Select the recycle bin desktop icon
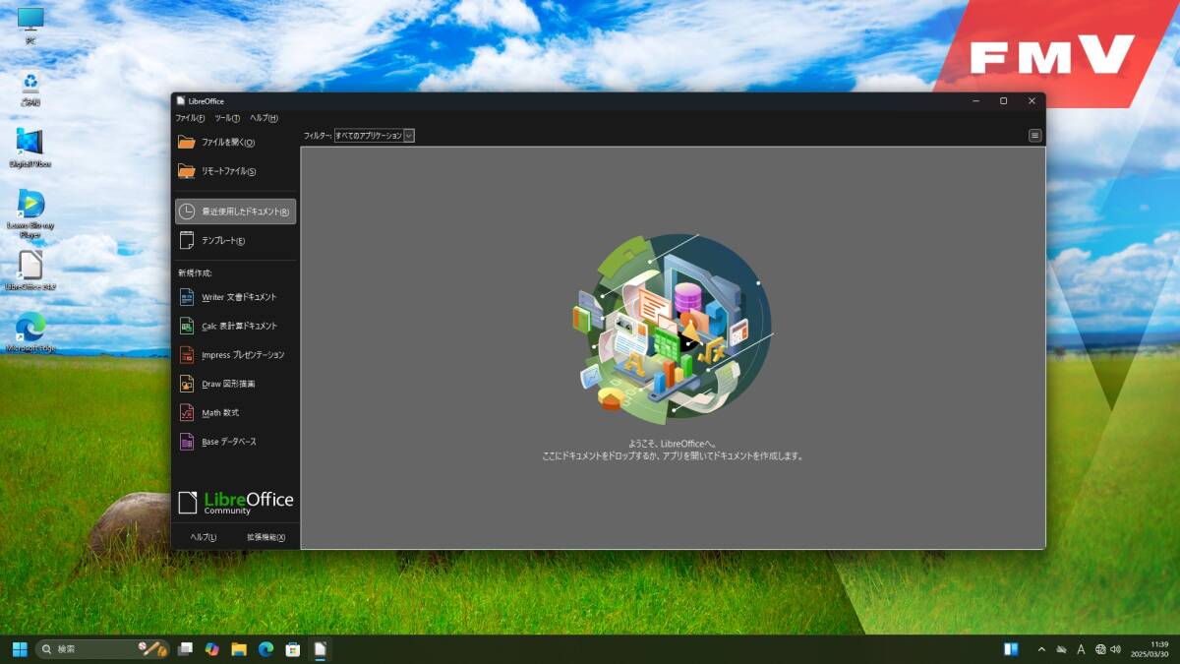Image resolution: width=1180 pixels, height=664 pixels. (30, 88)
